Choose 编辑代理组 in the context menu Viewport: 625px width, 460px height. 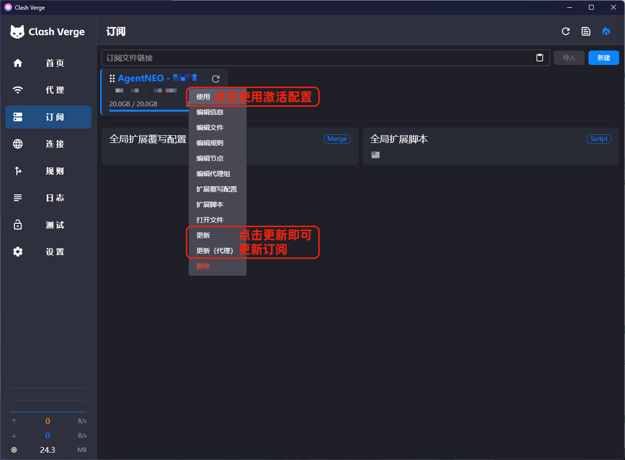218,174
